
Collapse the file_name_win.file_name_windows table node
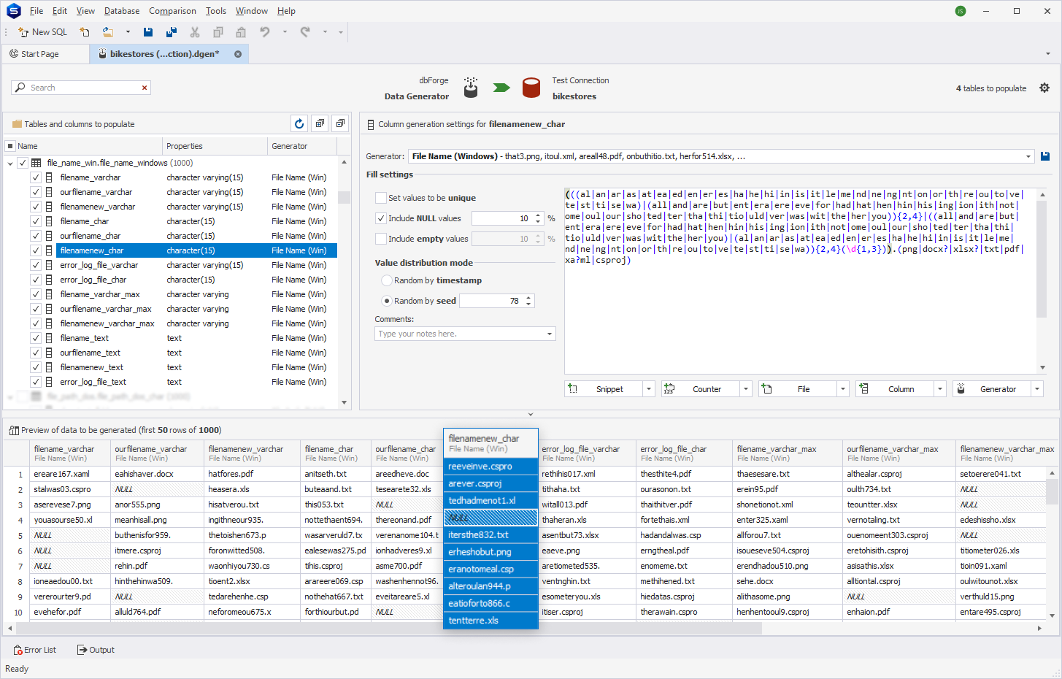(x=10, y=163)
